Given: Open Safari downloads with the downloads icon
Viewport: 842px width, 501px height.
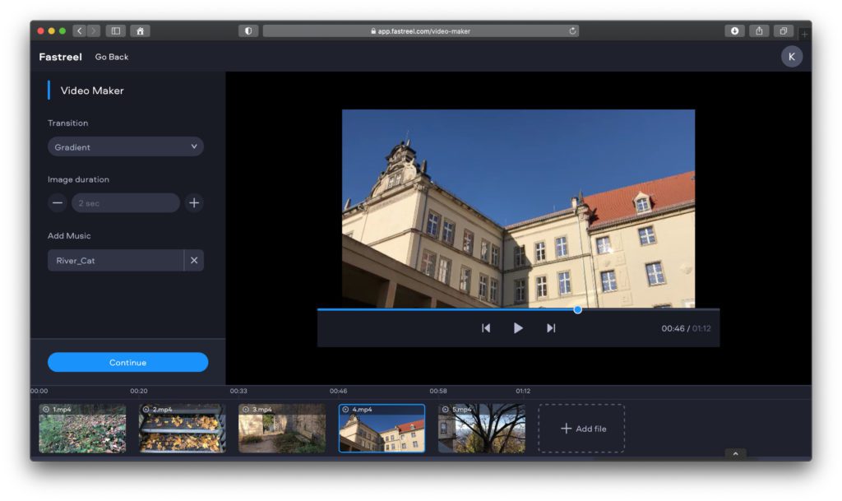Looking at the screenshot, I should [733, 30].
